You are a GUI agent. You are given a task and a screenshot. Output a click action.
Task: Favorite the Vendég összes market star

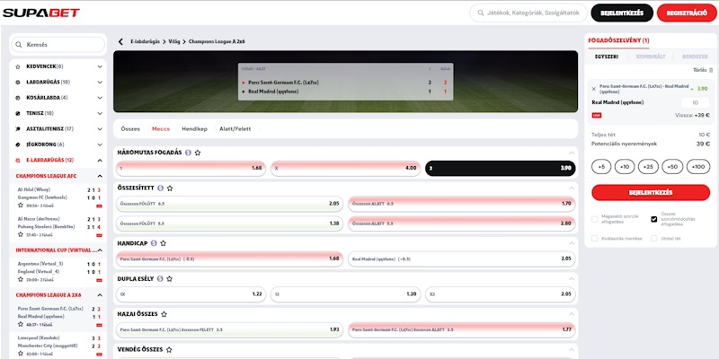tap(169, 349)
